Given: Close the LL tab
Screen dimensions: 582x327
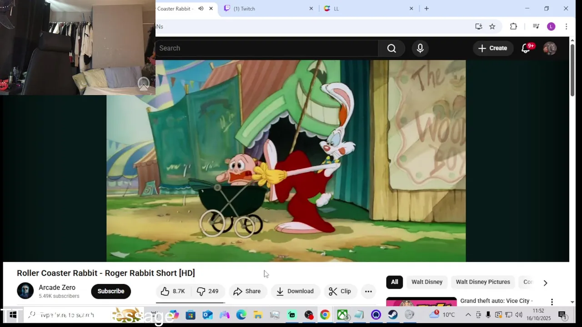Looking at the screenshot, I should pyautogui.click(x=411, y=9).
